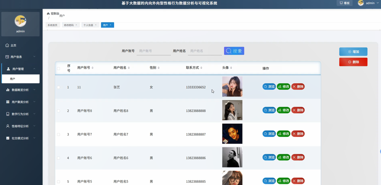Go to 控制台 breadcrumb link

(x=55, y=13)
